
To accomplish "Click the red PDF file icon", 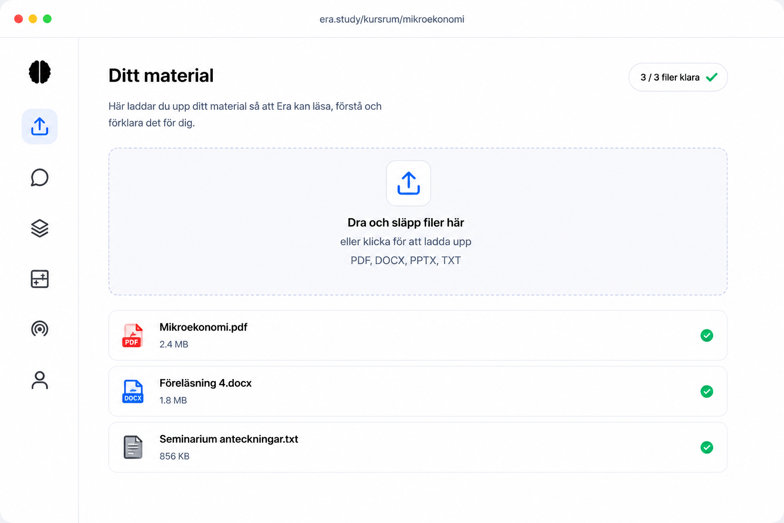I will click(132, 336).
